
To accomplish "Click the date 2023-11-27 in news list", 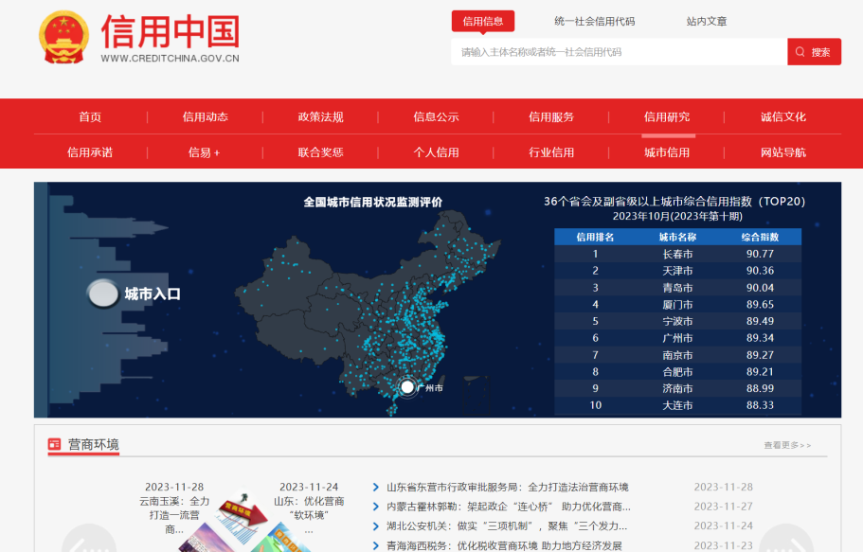I will [723, 507].
